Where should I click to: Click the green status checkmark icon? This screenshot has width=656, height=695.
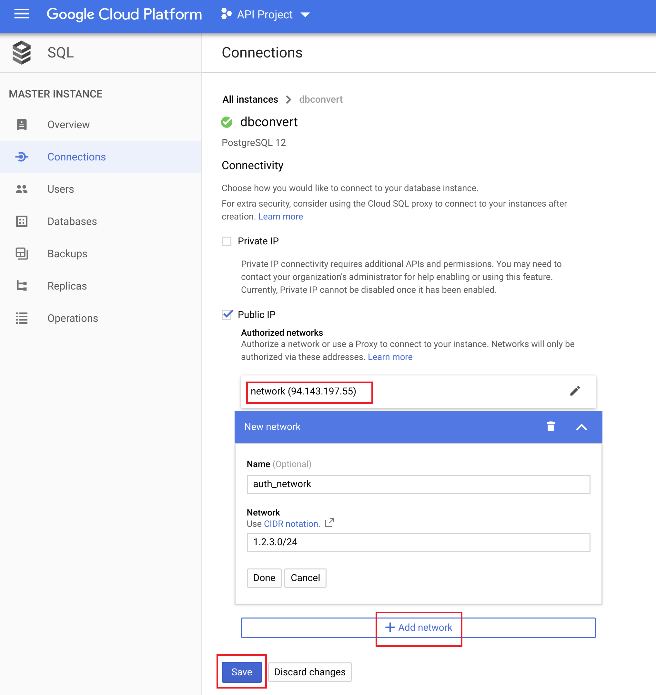[x=227, y=122]
